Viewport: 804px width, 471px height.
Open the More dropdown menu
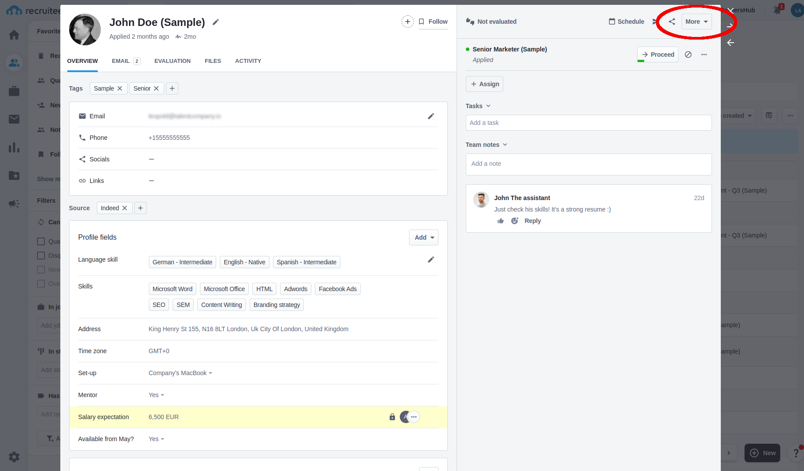[696, 22]
